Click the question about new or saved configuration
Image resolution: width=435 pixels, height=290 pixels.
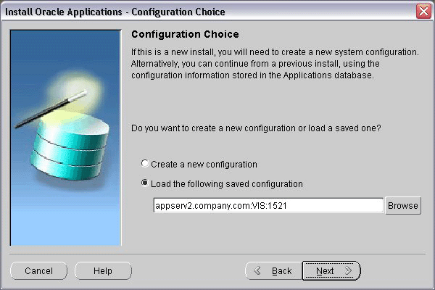coord(256,128)
